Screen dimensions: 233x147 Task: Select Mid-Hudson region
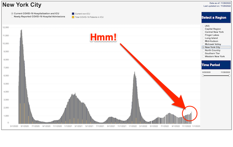203,41
